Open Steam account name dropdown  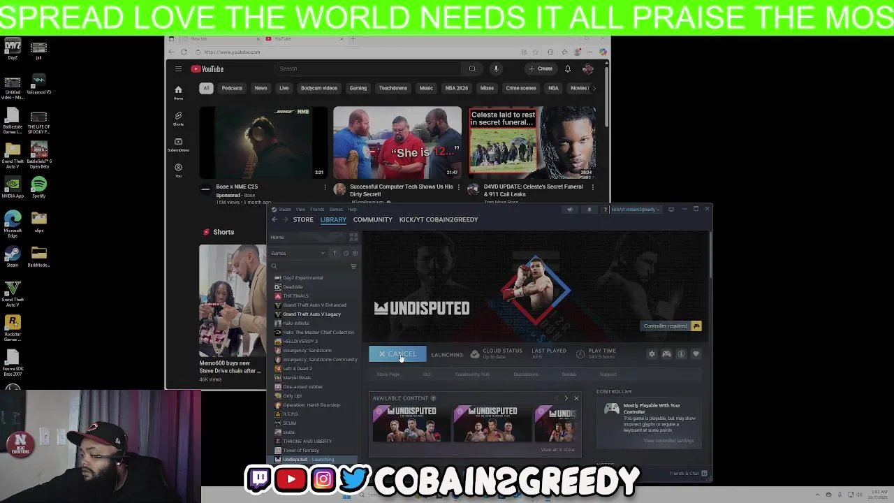(x=635, y=210)
